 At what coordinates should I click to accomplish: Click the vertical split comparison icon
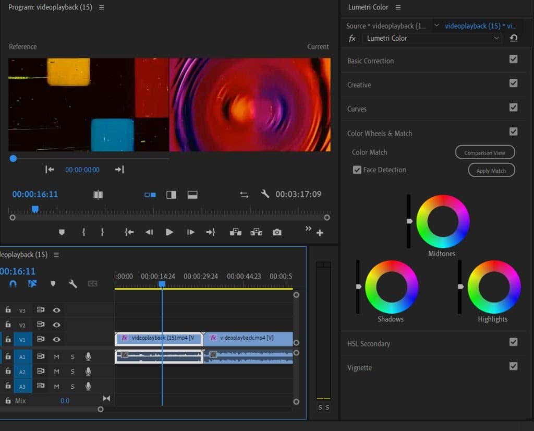[x=171, y=195]
